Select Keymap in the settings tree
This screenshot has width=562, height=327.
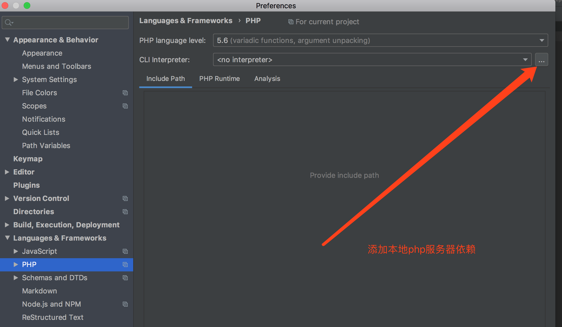point(28,159)
